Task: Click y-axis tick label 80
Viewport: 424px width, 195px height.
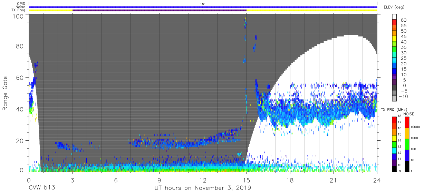Action: 20,46
